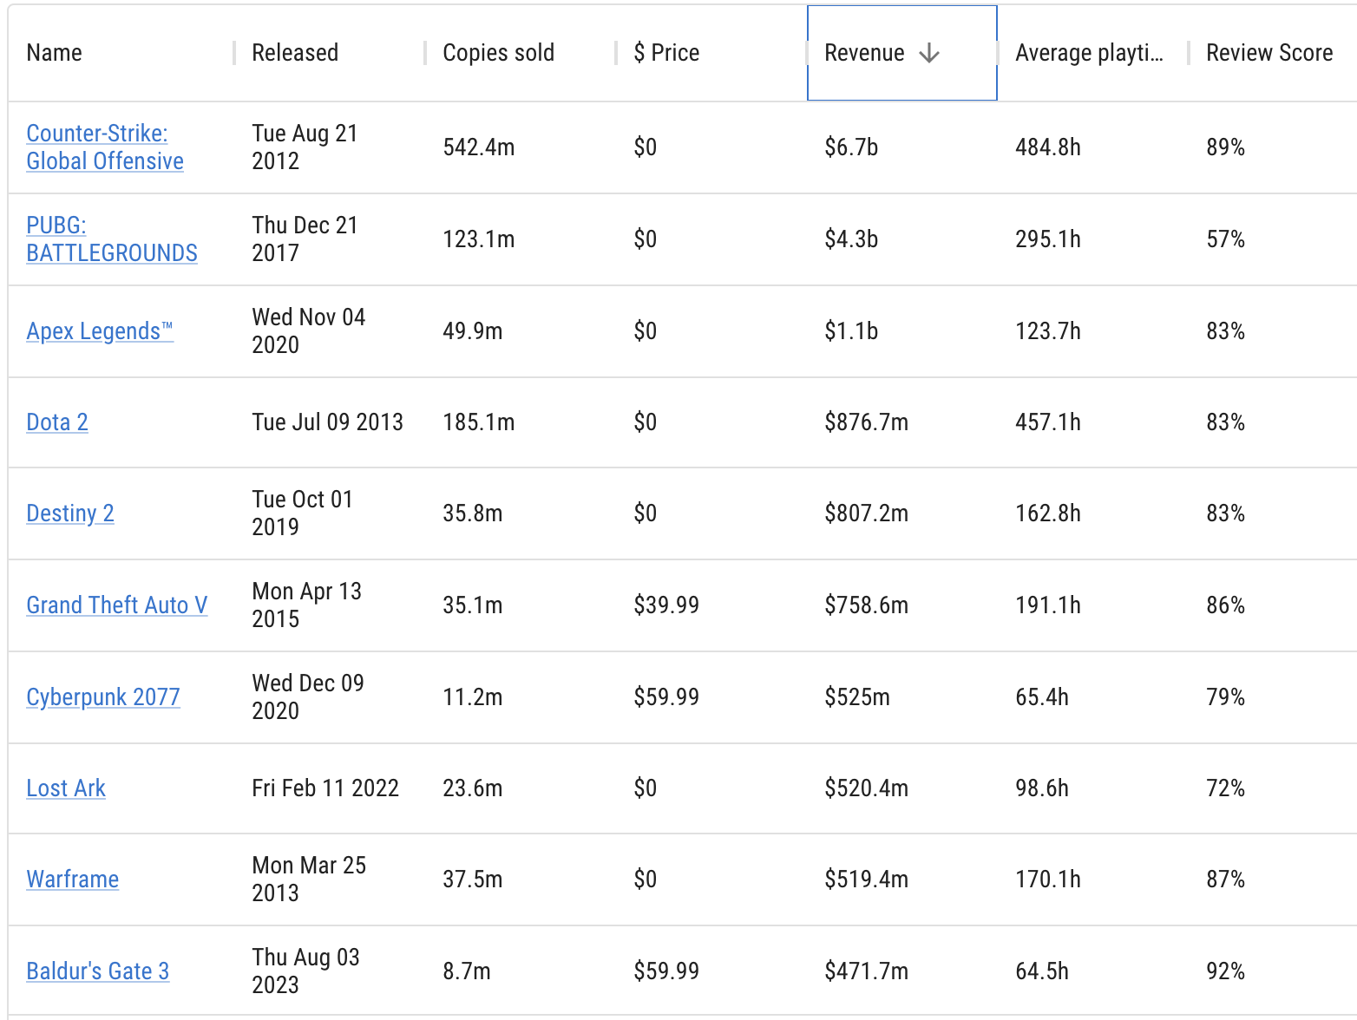This screenshot has width=1357, height=1020.
Task: Open the Lost Ark link
Action: pos(66,788)
